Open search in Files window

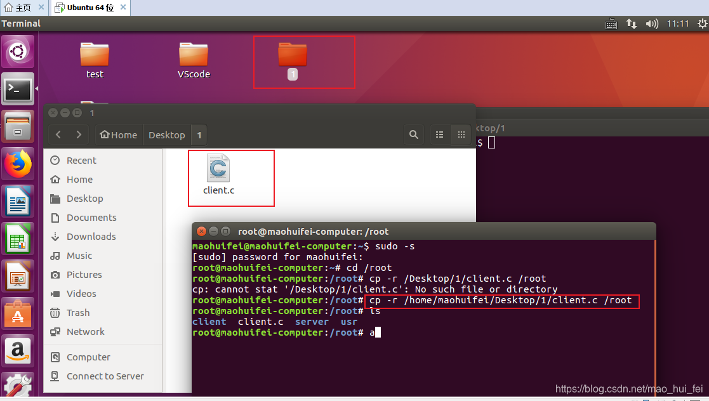pyautogui.click(x=413, y=135)
